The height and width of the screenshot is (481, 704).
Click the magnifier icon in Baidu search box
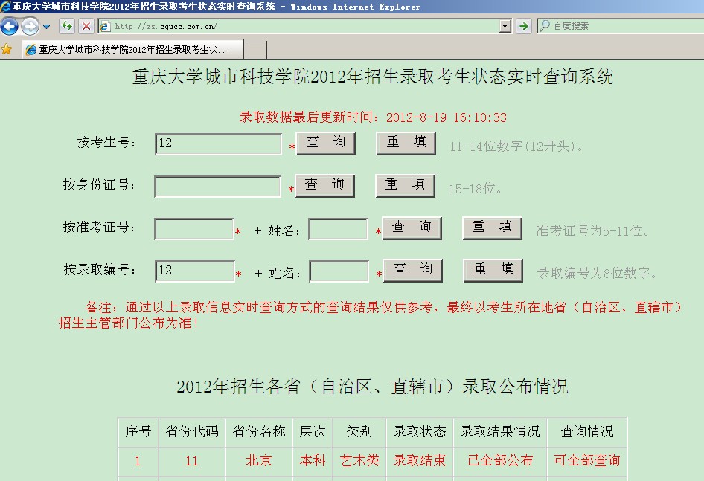tap(545, 26)
